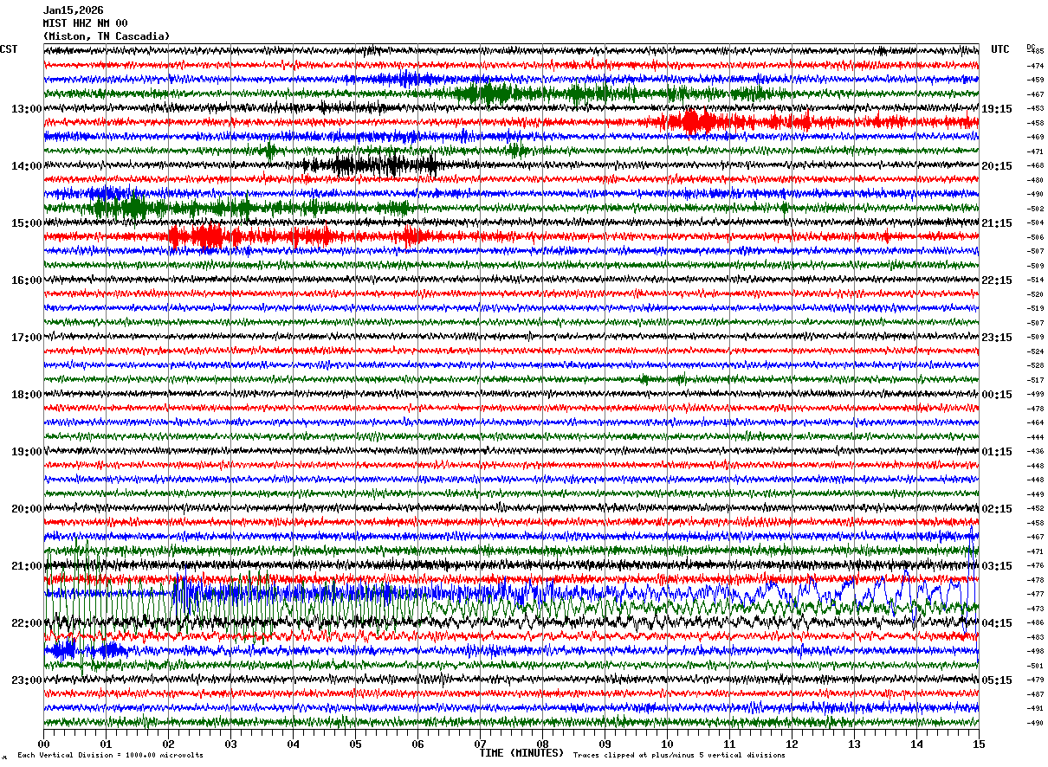Click the 00 minute tick label

pos(43,744)
